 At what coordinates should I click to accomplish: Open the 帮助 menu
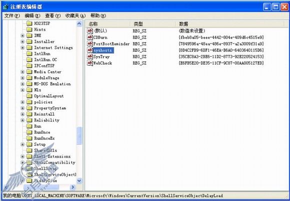(x=98, y=16)
